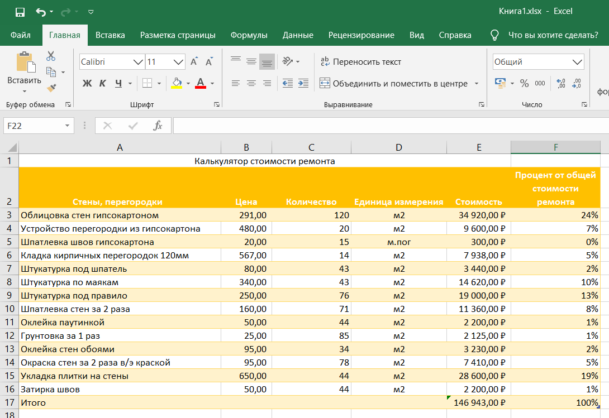Viewport: 609px width, 418px height.
Task: Click the Increase Indent icon
Action: click(303, 84)
